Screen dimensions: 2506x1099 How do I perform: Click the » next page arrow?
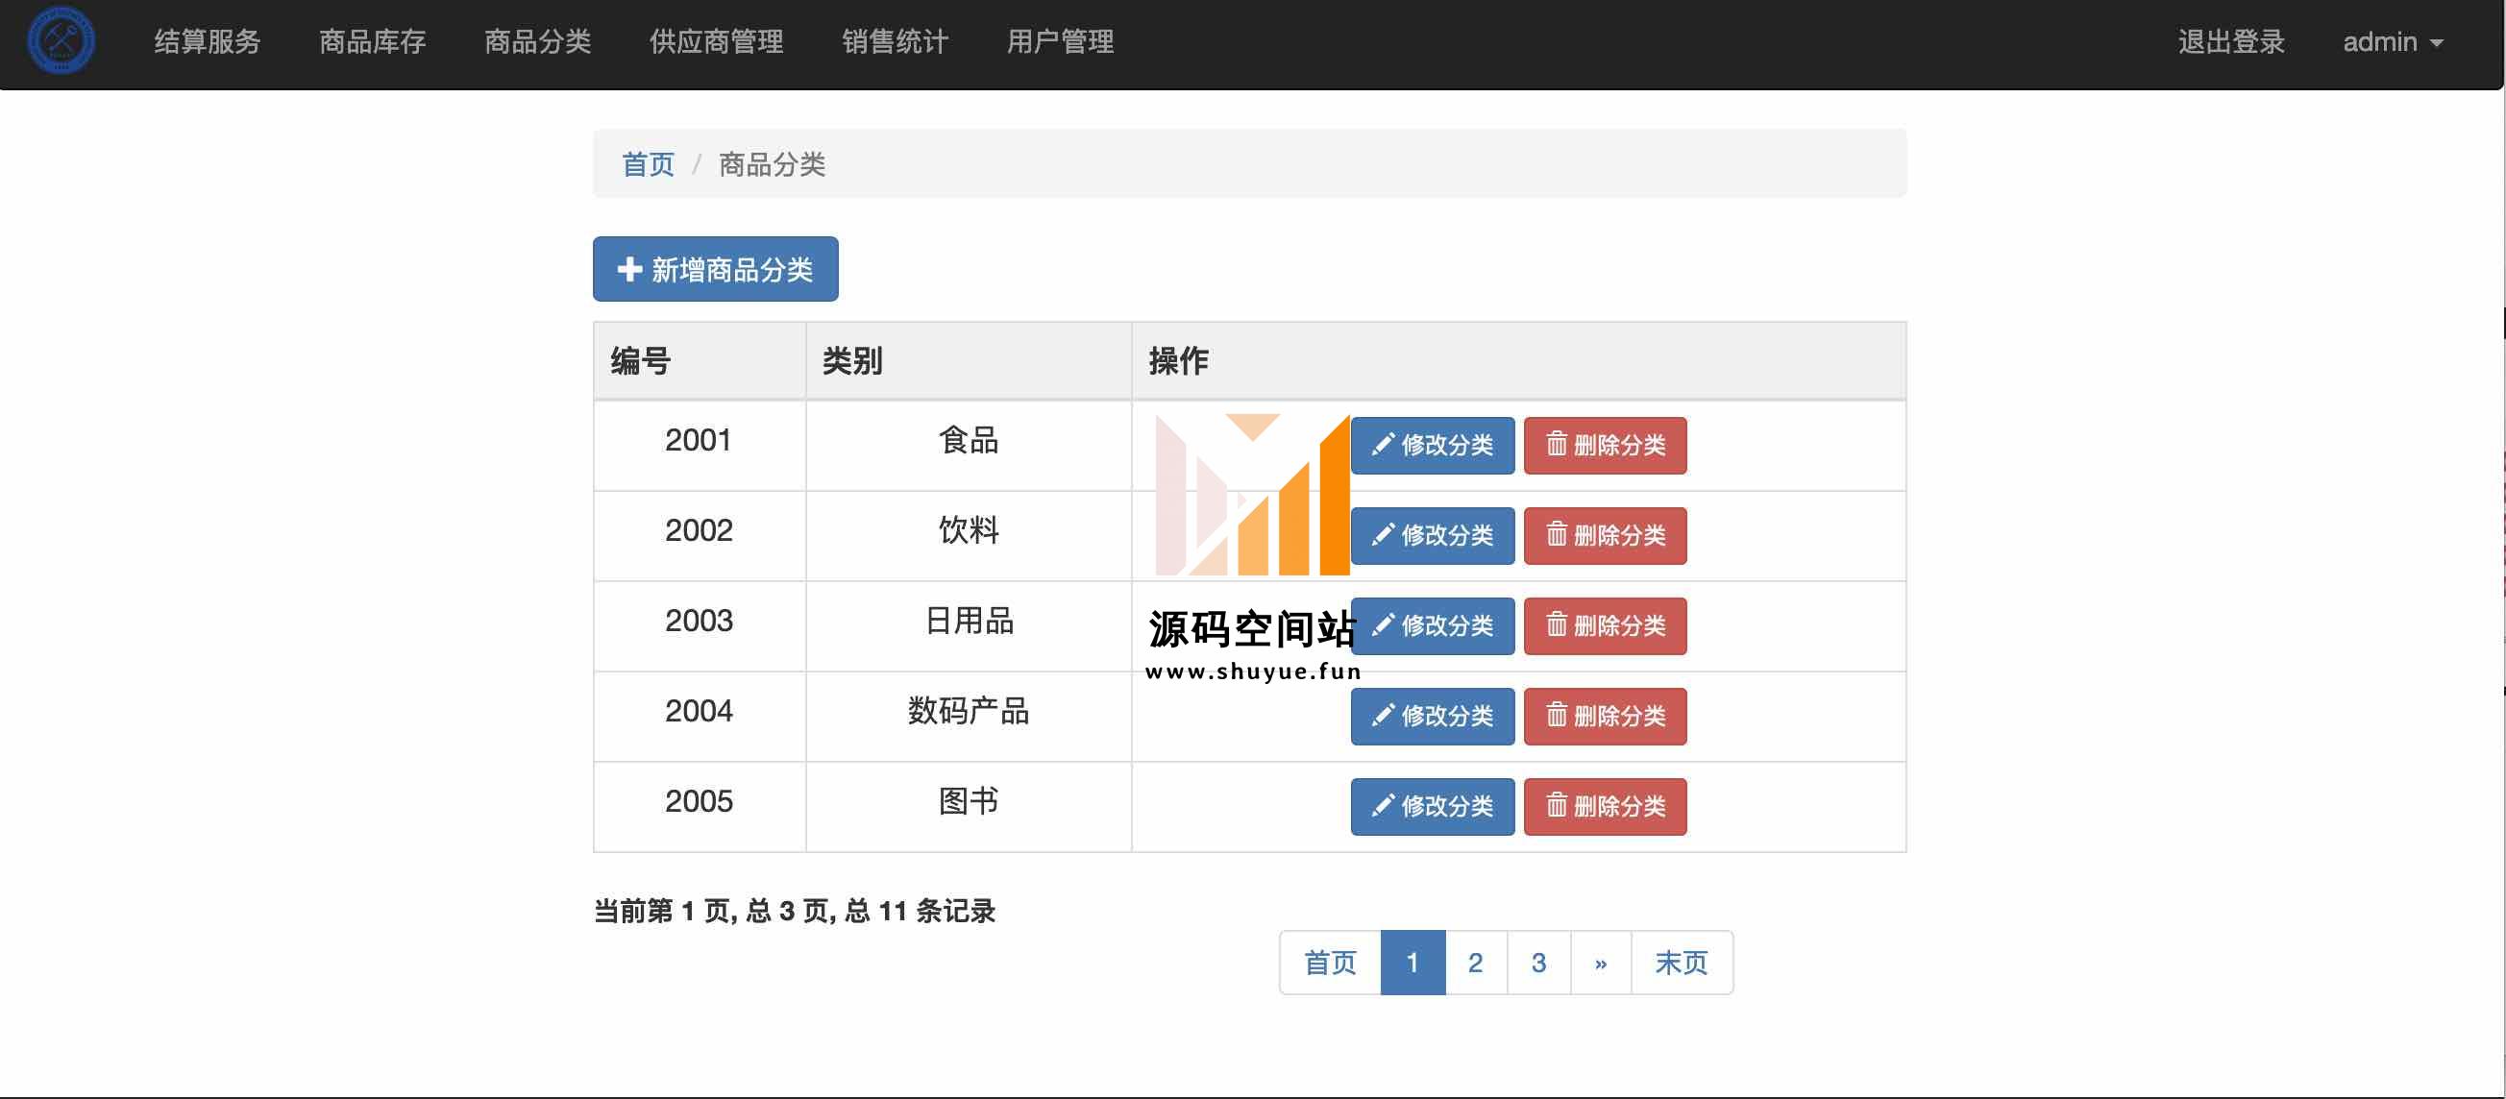click(1601, 963)
